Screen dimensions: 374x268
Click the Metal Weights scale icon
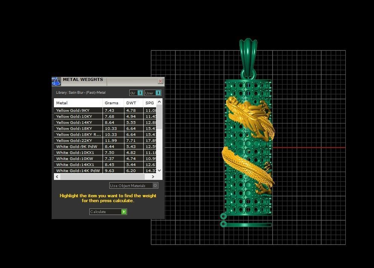(x=56, y=81)
